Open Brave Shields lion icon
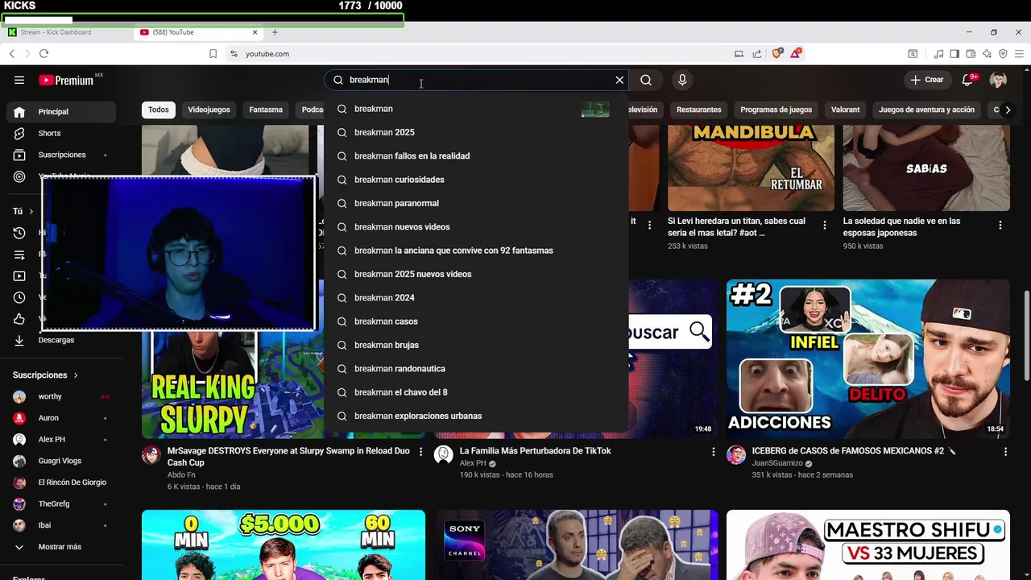The image size is (1031, 580). click(777, 54)
